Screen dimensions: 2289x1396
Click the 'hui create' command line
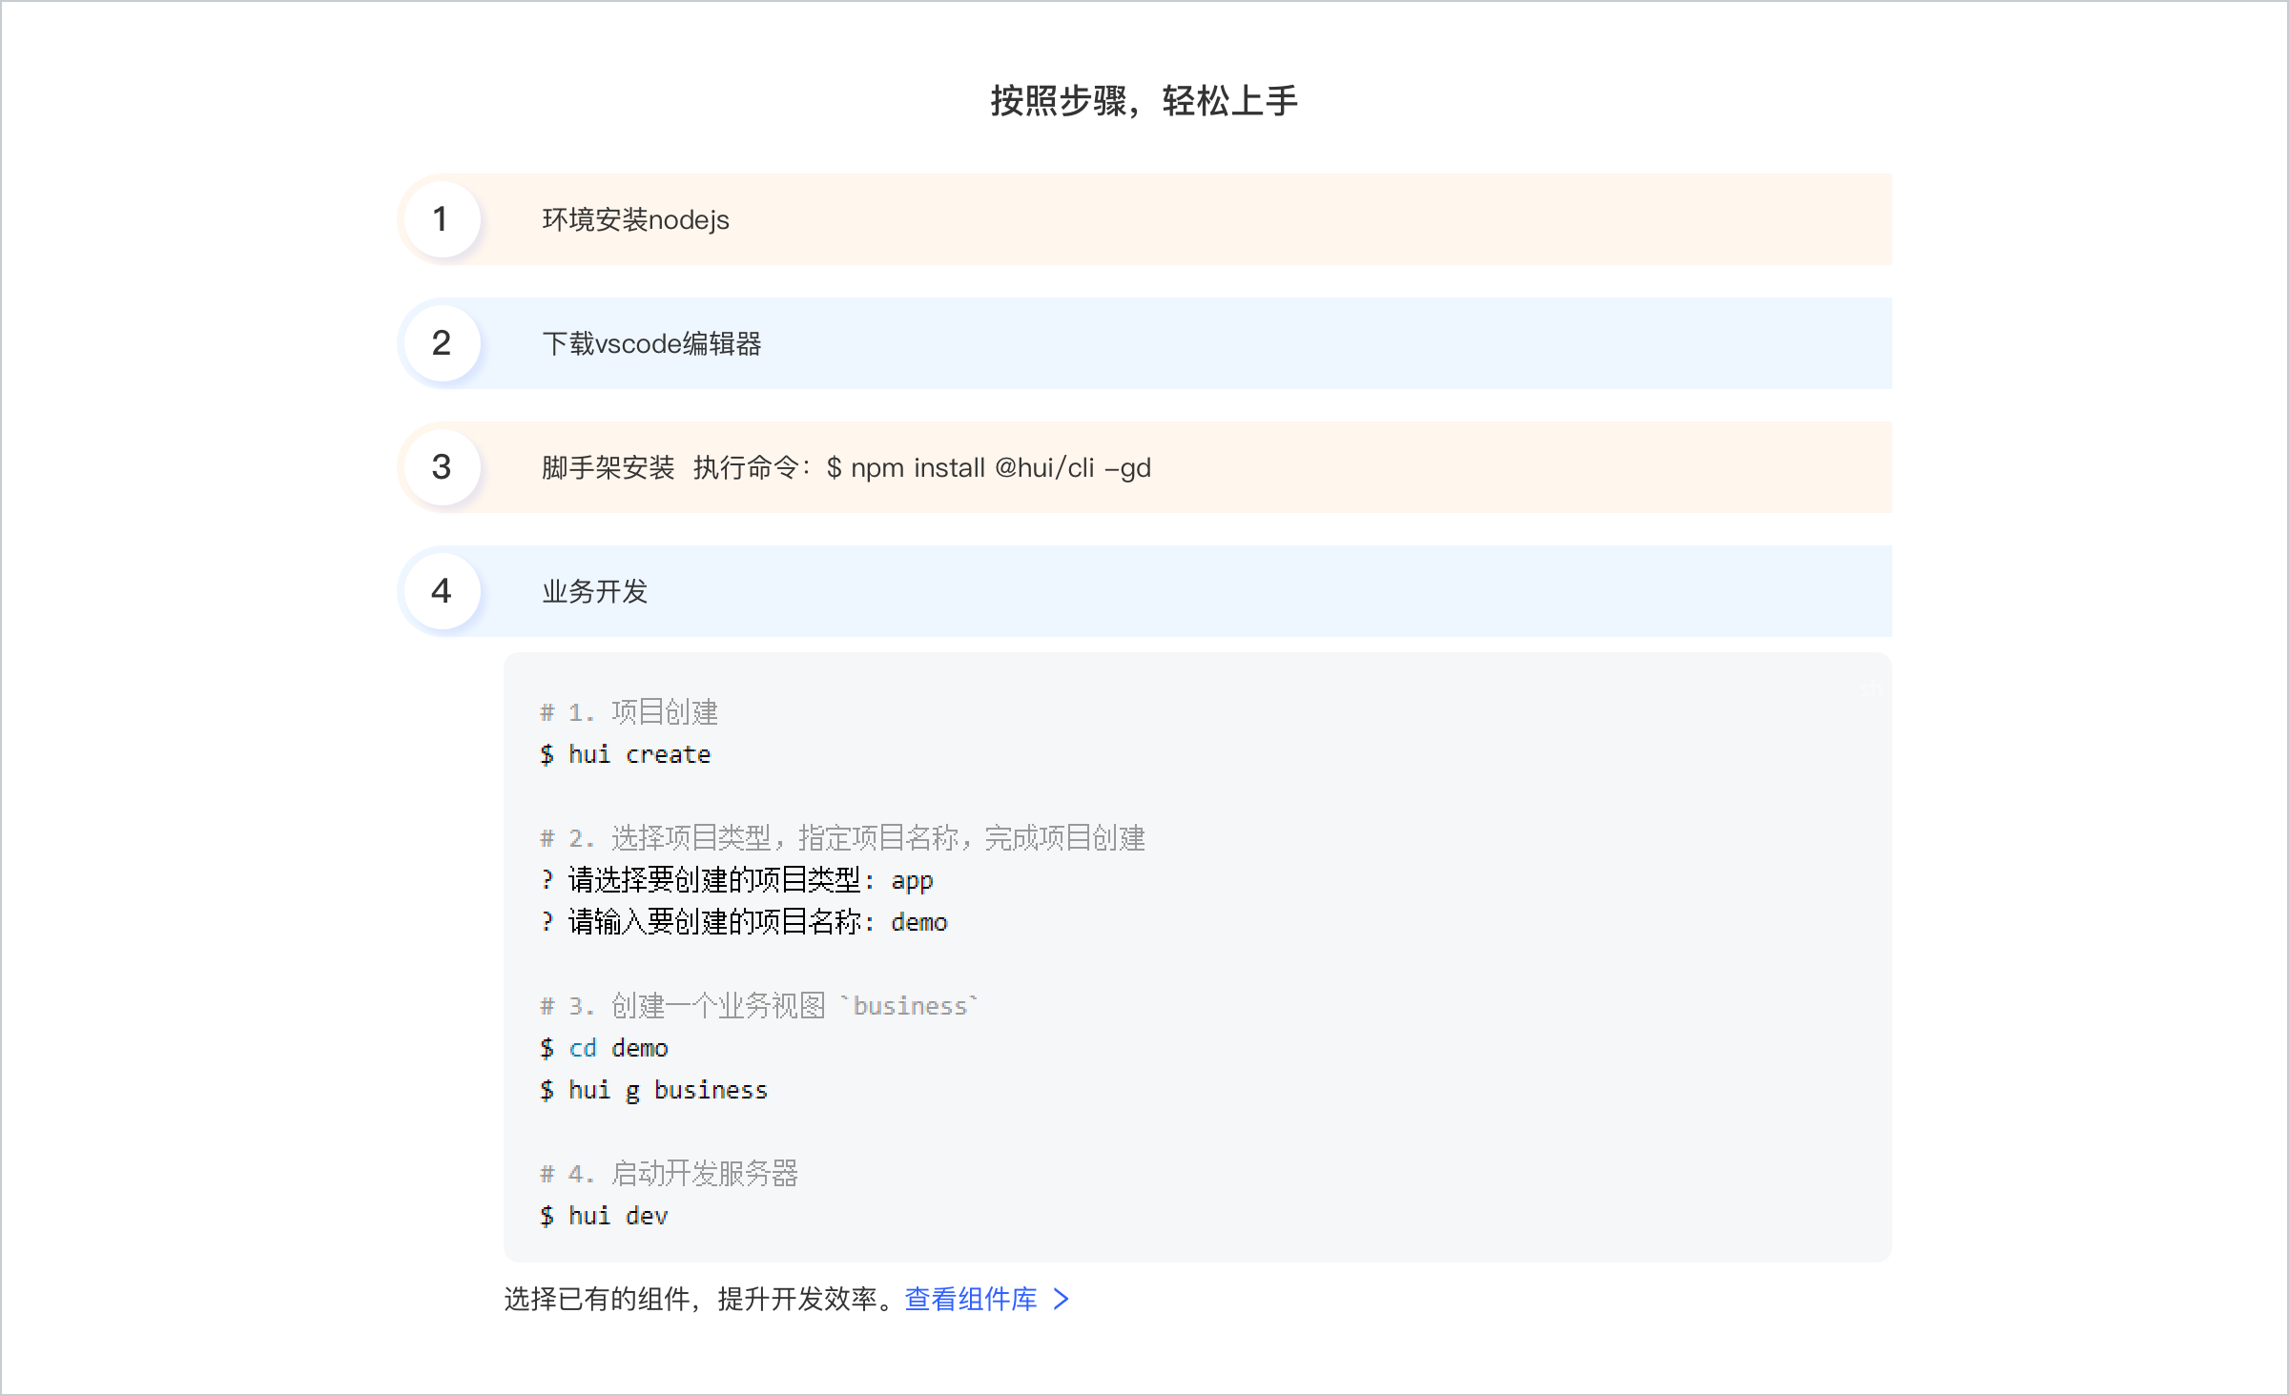click(x=625, y=754)
